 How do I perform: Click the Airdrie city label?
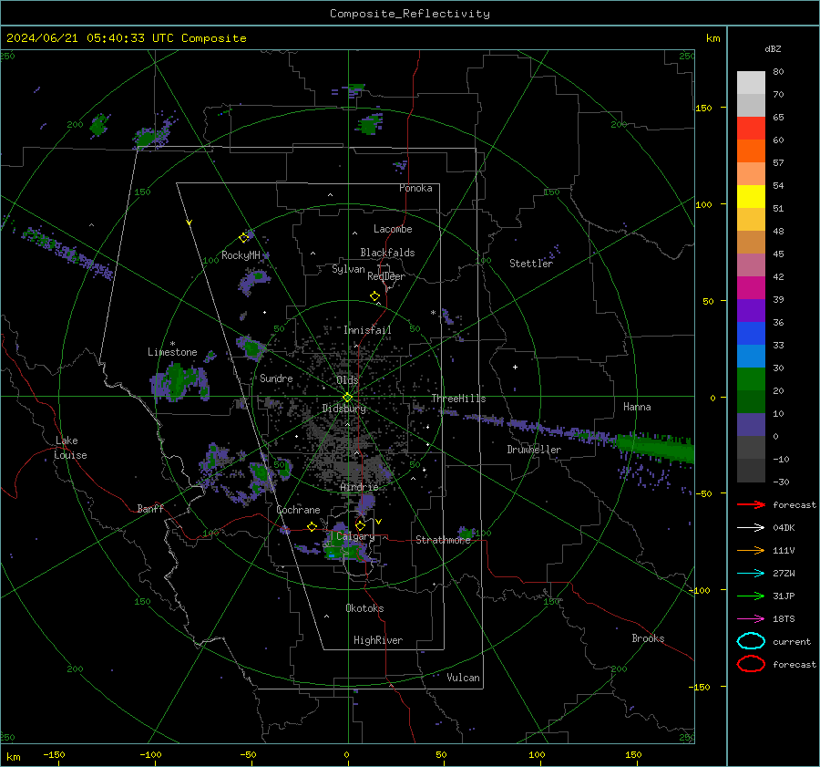[x=359, y=487]
